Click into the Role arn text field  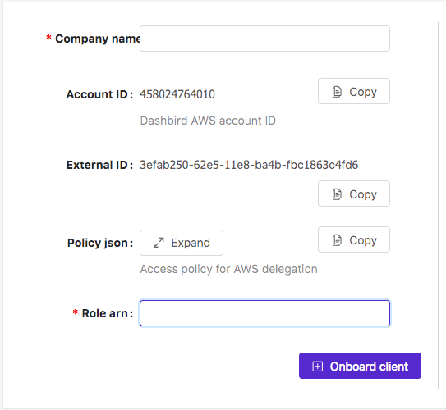tap(264, 313)
